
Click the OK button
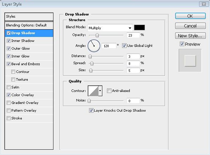pos(190,16)
